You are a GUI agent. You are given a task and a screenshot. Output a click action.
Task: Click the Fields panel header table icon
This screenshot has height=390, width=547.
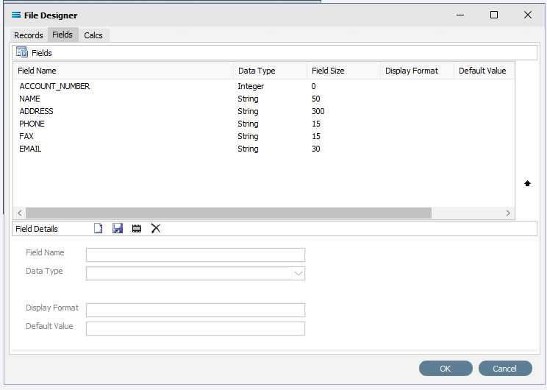(22, 52)
